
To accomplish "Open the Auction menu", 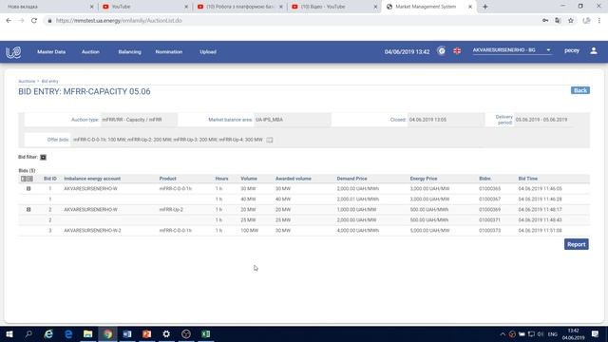I will (x=90, y=52).
